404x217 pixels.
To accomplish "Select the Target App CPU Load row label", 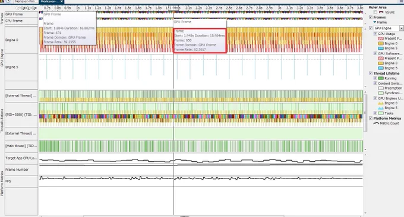I will [x=21, y=158].
